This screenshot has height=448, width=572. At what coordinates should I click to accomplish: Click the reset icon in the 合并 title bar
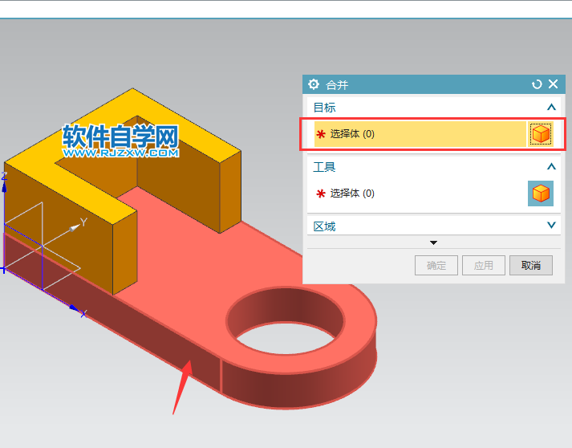coord(537,84)
